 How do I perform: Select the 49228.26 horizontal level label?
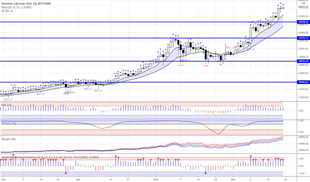click(x=303, y=22)
